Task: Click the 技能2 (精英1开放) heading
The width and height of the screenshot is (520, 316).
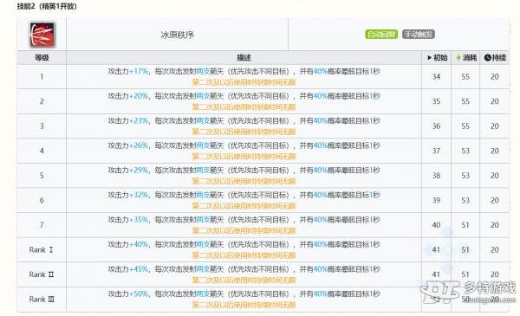Action: (x=47, y=6)
